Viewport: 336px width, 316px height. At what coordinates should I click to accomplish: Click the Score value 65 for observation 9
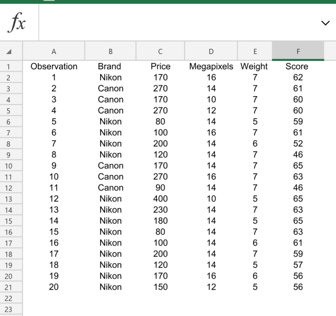point(297,166)
